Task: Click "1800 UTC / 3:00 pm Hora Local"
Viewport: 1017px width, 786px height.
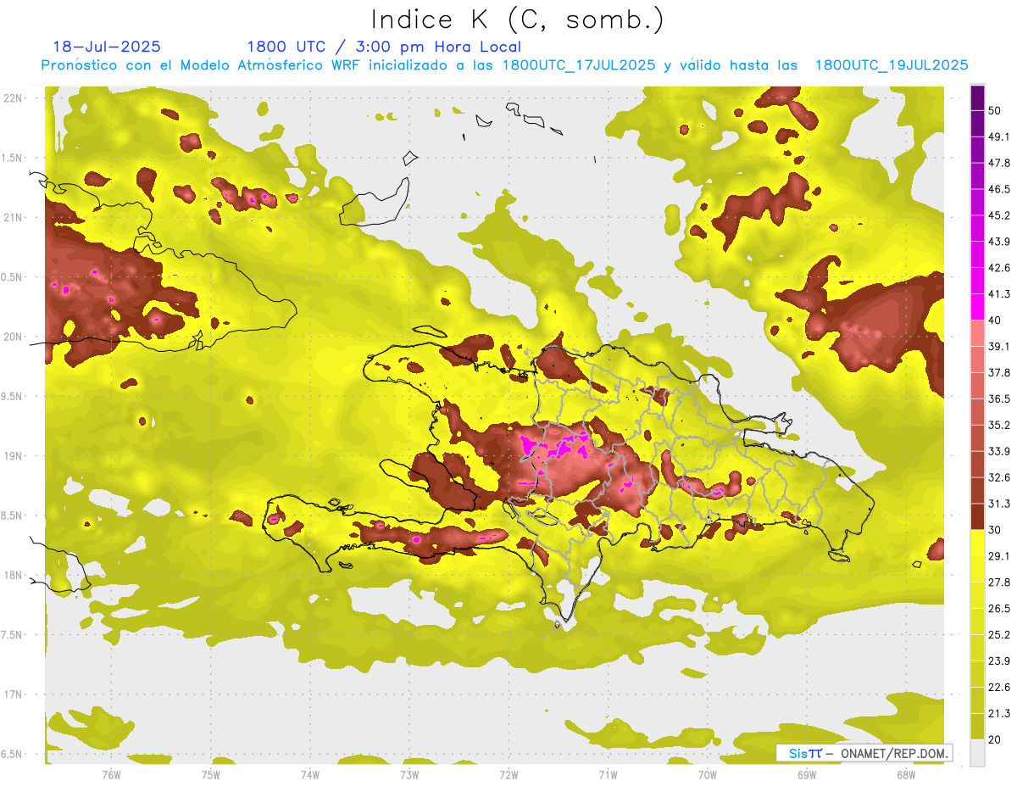Action: 384,47
